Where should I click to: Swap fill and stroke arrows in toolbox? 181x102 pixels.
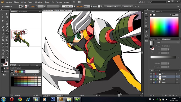[7, 60]
